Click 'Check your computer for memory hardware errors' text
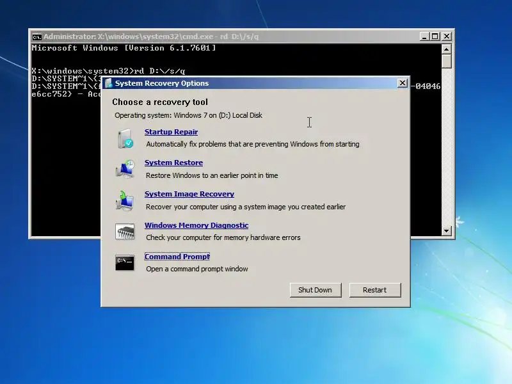The image size is (512, 384). [223, 237]
